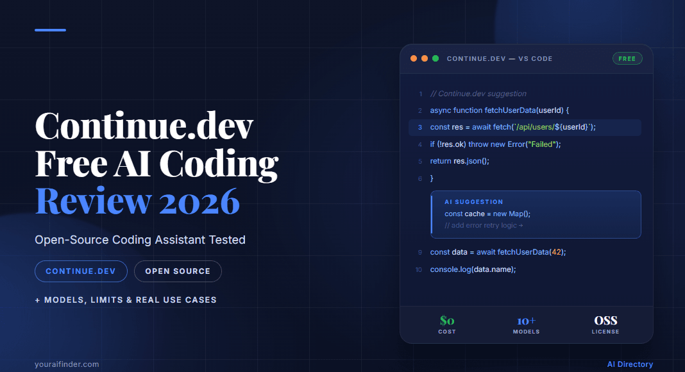The image size is (685, 372).
Task: Click the orange window dot at far left
Action: point(413,58)
